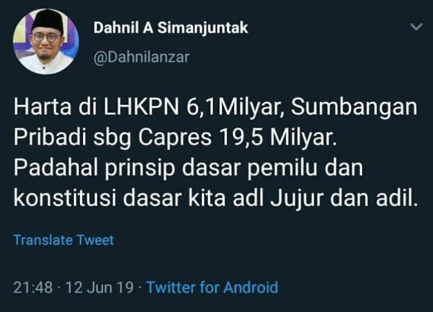Open the @Dahnilanzar handle
Viewport: 433px width, 312px height.
[x=141, y=58]
